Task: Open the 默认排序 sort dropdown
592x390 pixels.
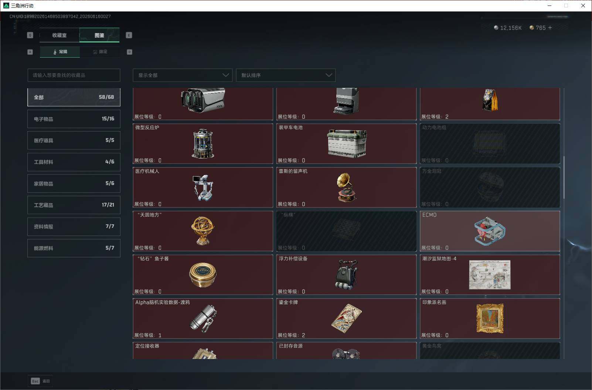Action: (x=286, y=75)
